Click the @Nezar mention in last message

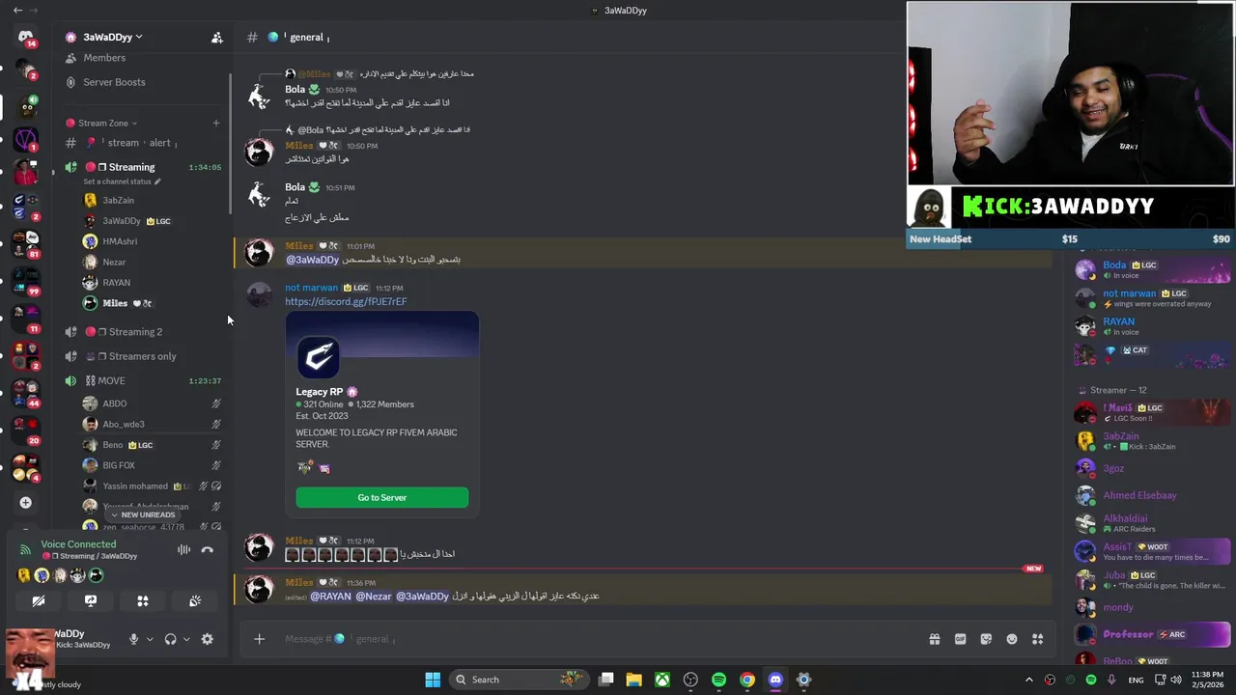[x=373, y=597]
